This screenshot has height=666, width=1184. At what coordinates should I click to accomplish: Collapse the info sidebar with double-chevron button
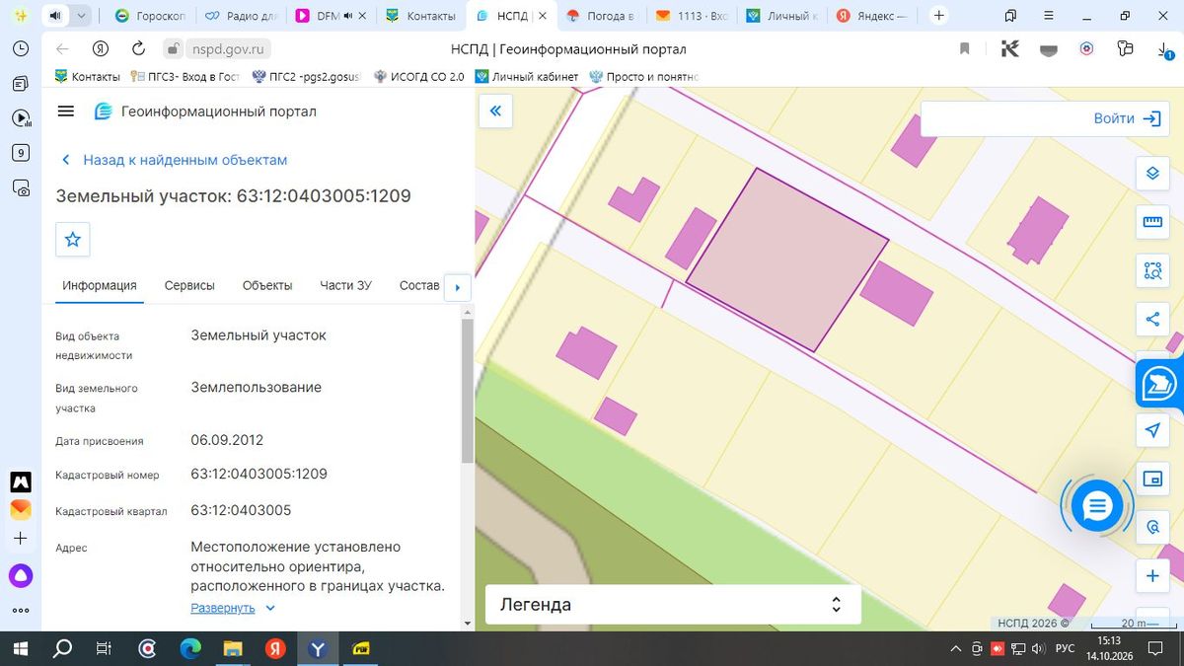[x=495, y=111]
